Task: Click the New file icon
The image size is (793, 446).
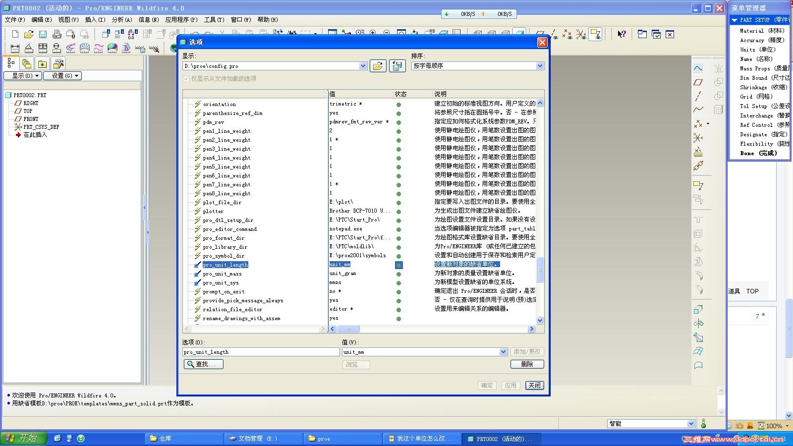Action: (15, 34)
